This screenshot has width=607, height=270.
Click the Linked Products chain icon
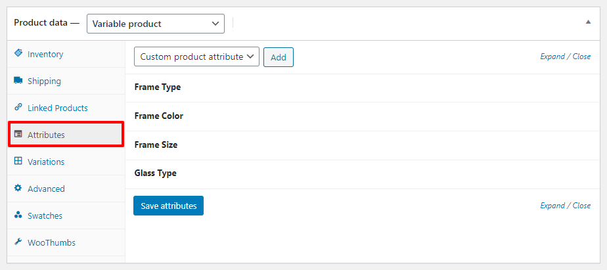18,107
